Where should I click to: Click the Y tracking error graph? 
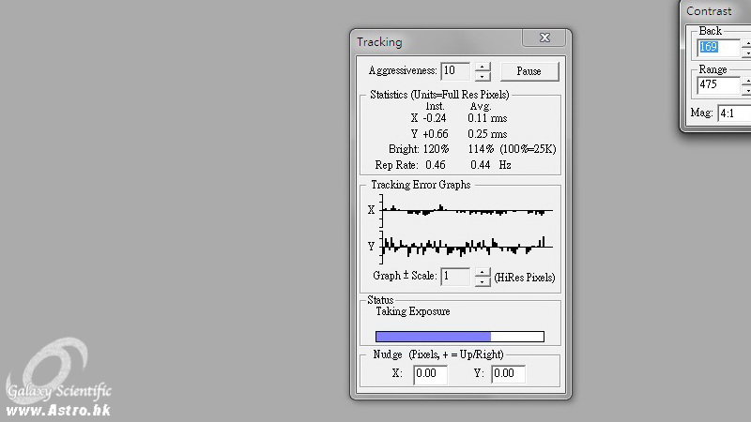[x=466, y=246]
